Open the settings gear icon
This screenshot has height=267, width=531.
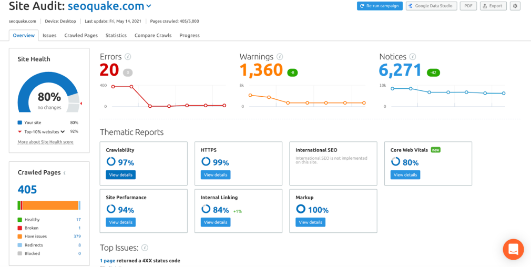point(515,6)
